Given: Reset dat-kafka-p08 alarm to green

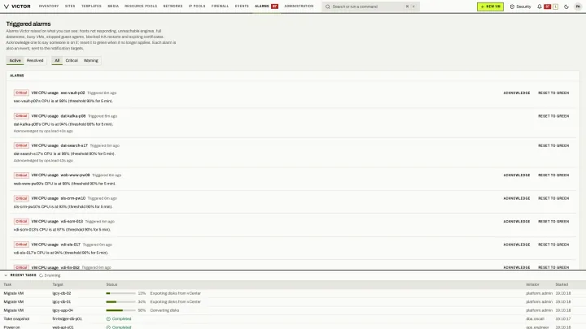Looking at the screenshot, I should coord(553,116).
